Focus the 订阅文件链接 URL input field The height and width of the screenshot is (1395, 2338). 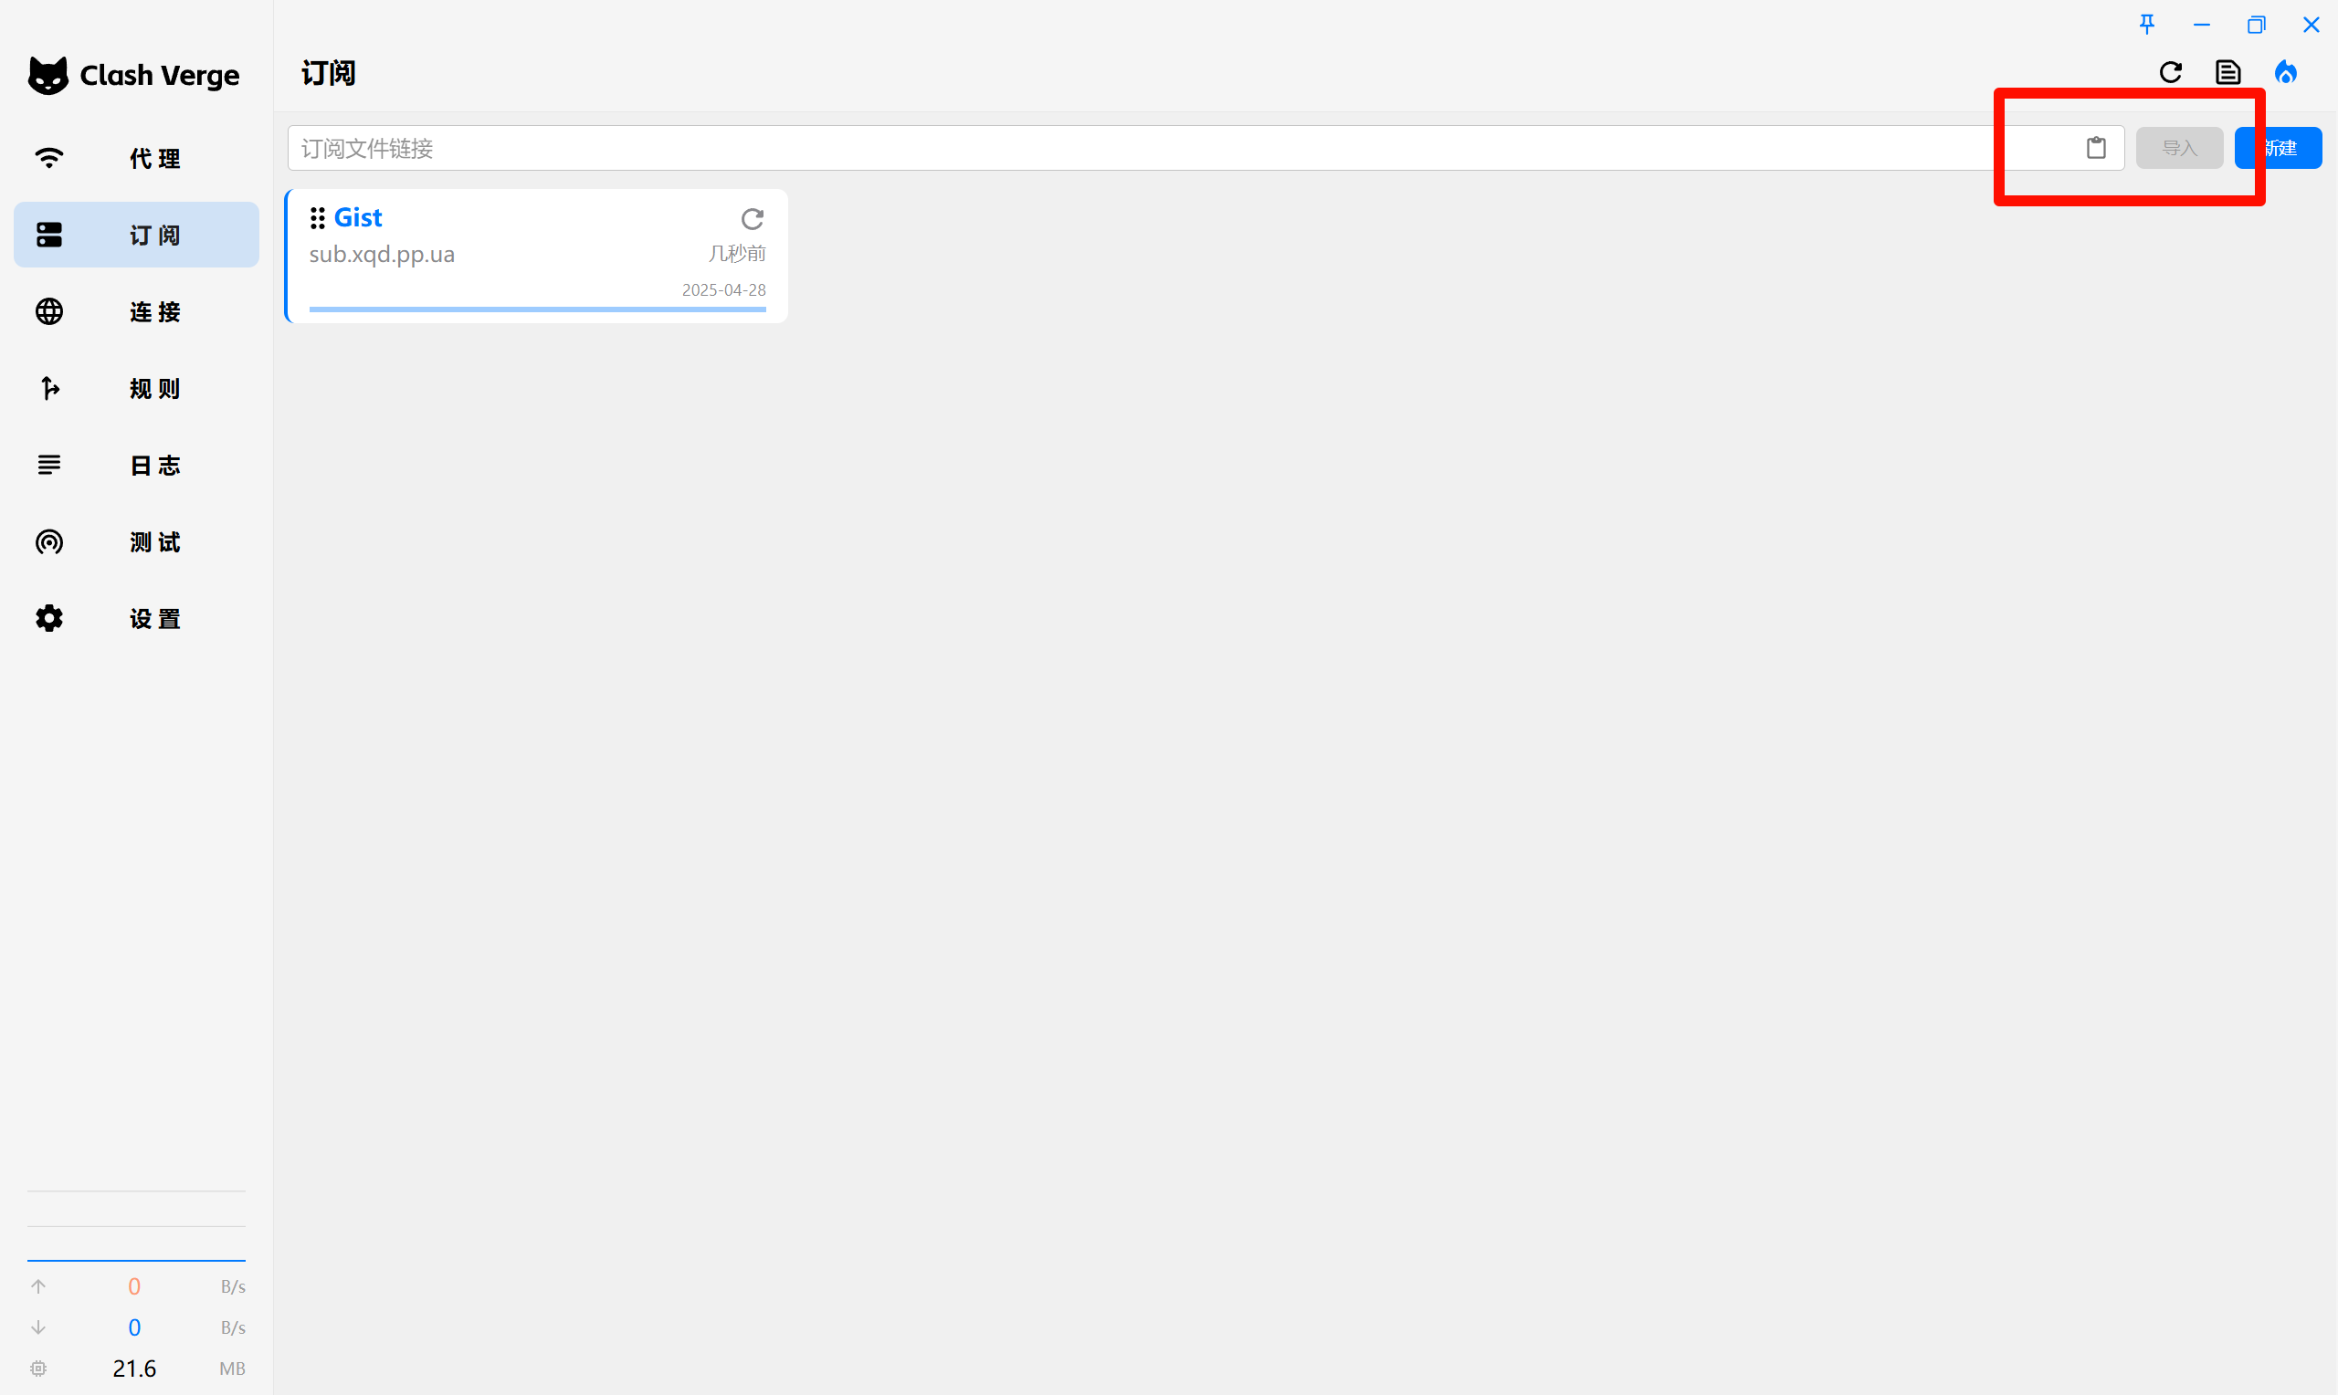click(1128, 148)
